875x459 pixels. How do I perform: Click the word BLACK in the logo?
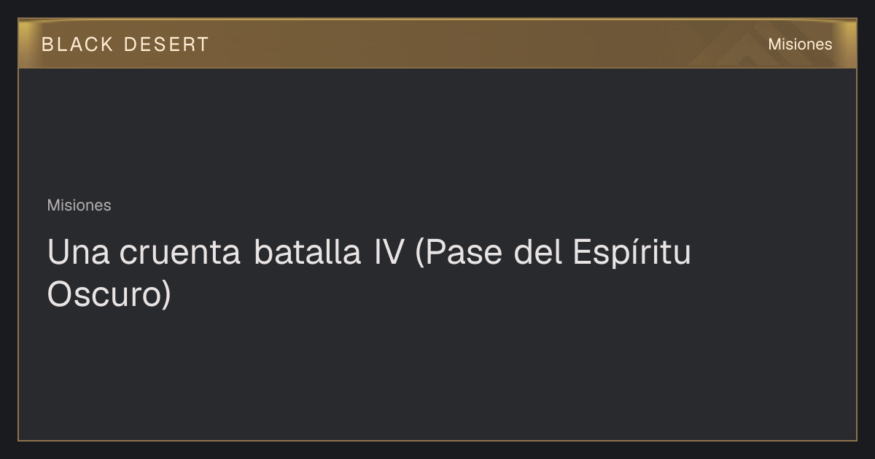click(77, 44)
